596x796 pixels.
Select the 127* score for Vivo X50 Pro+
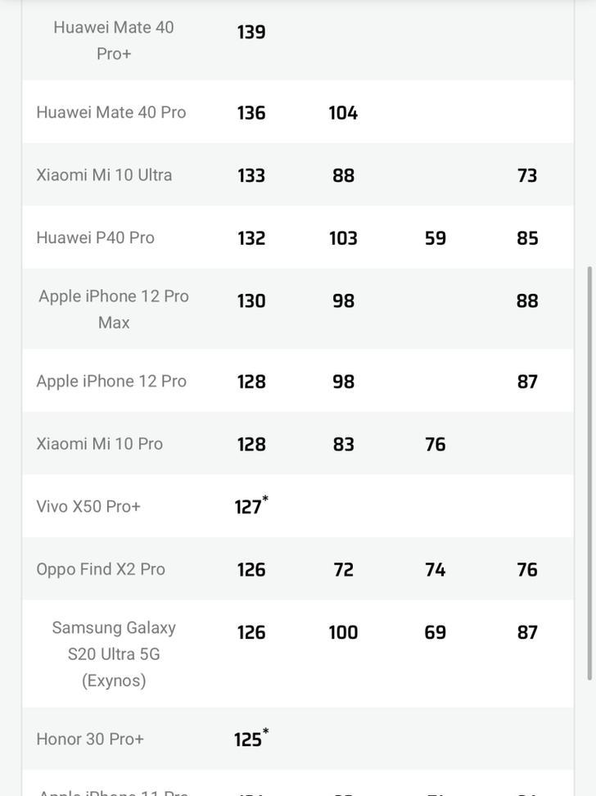point(251,505)
